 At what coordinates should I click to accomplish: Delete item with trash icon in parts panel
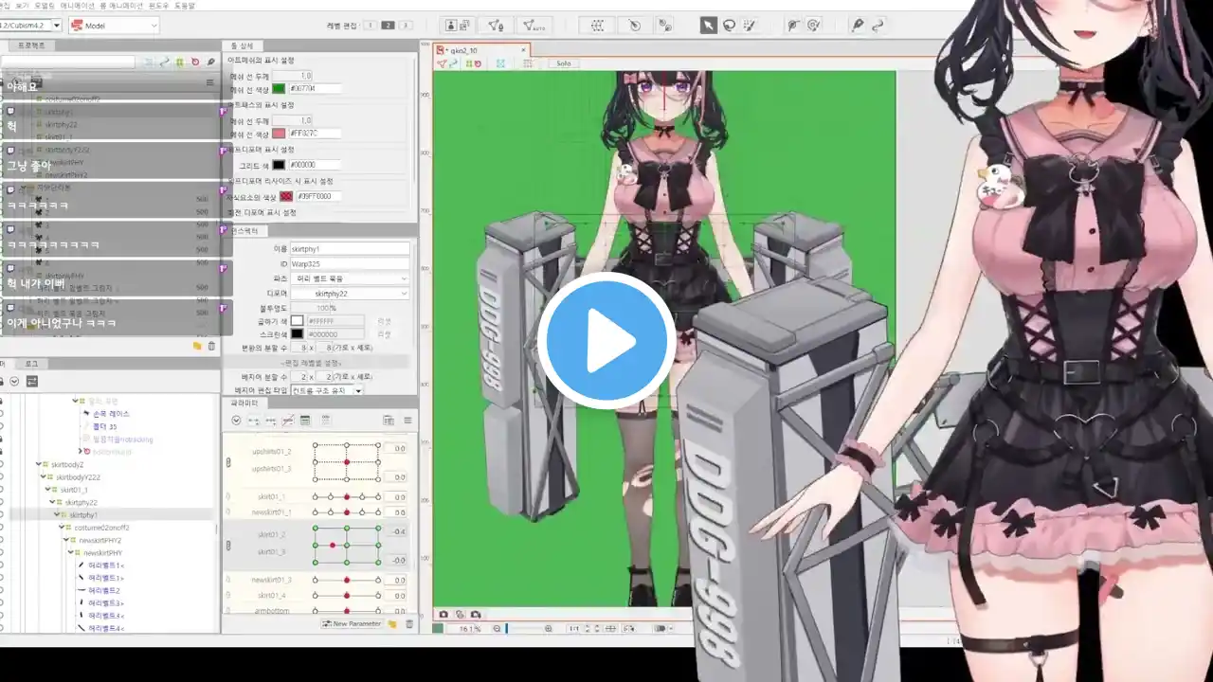pyautogui.click(x=210, y=347)
